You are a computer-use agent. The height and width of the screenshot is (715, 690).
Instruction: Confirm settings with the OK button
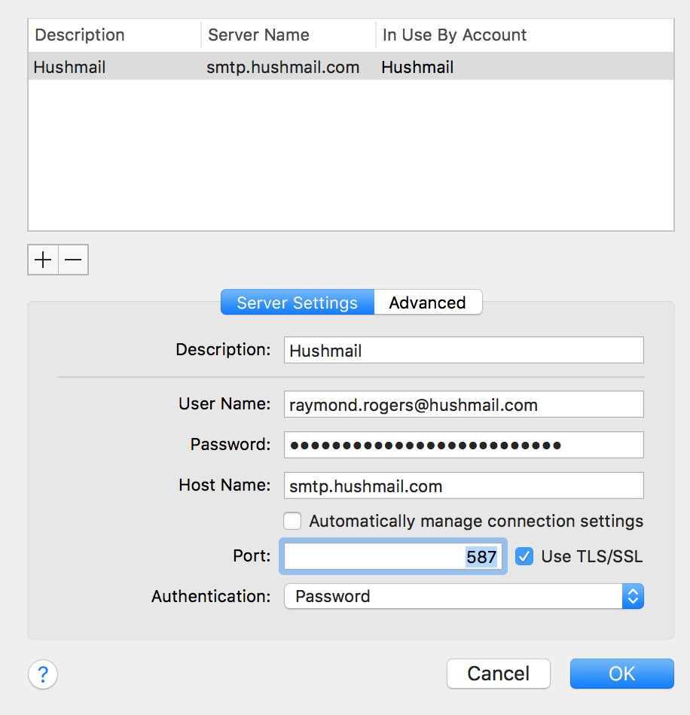[x=621, y=674]
